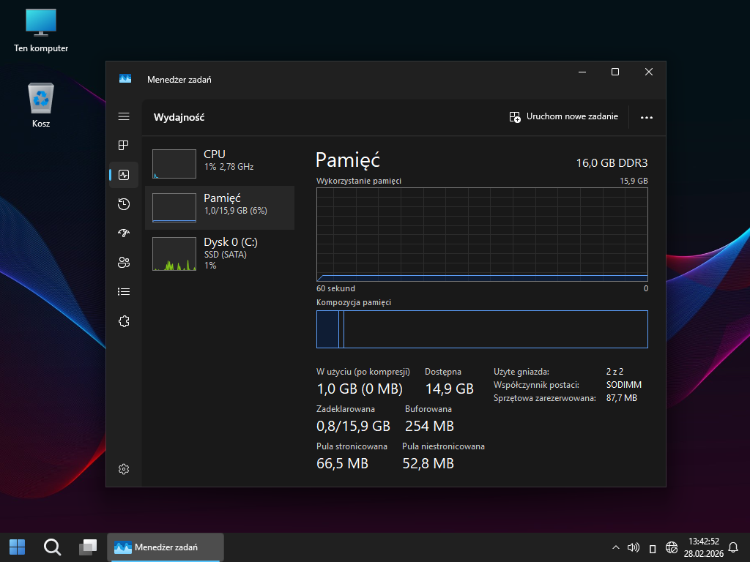Open the Services puzzle icon in sidebar
The height and width of the screenshot is (562, 750).
[124, 321]
